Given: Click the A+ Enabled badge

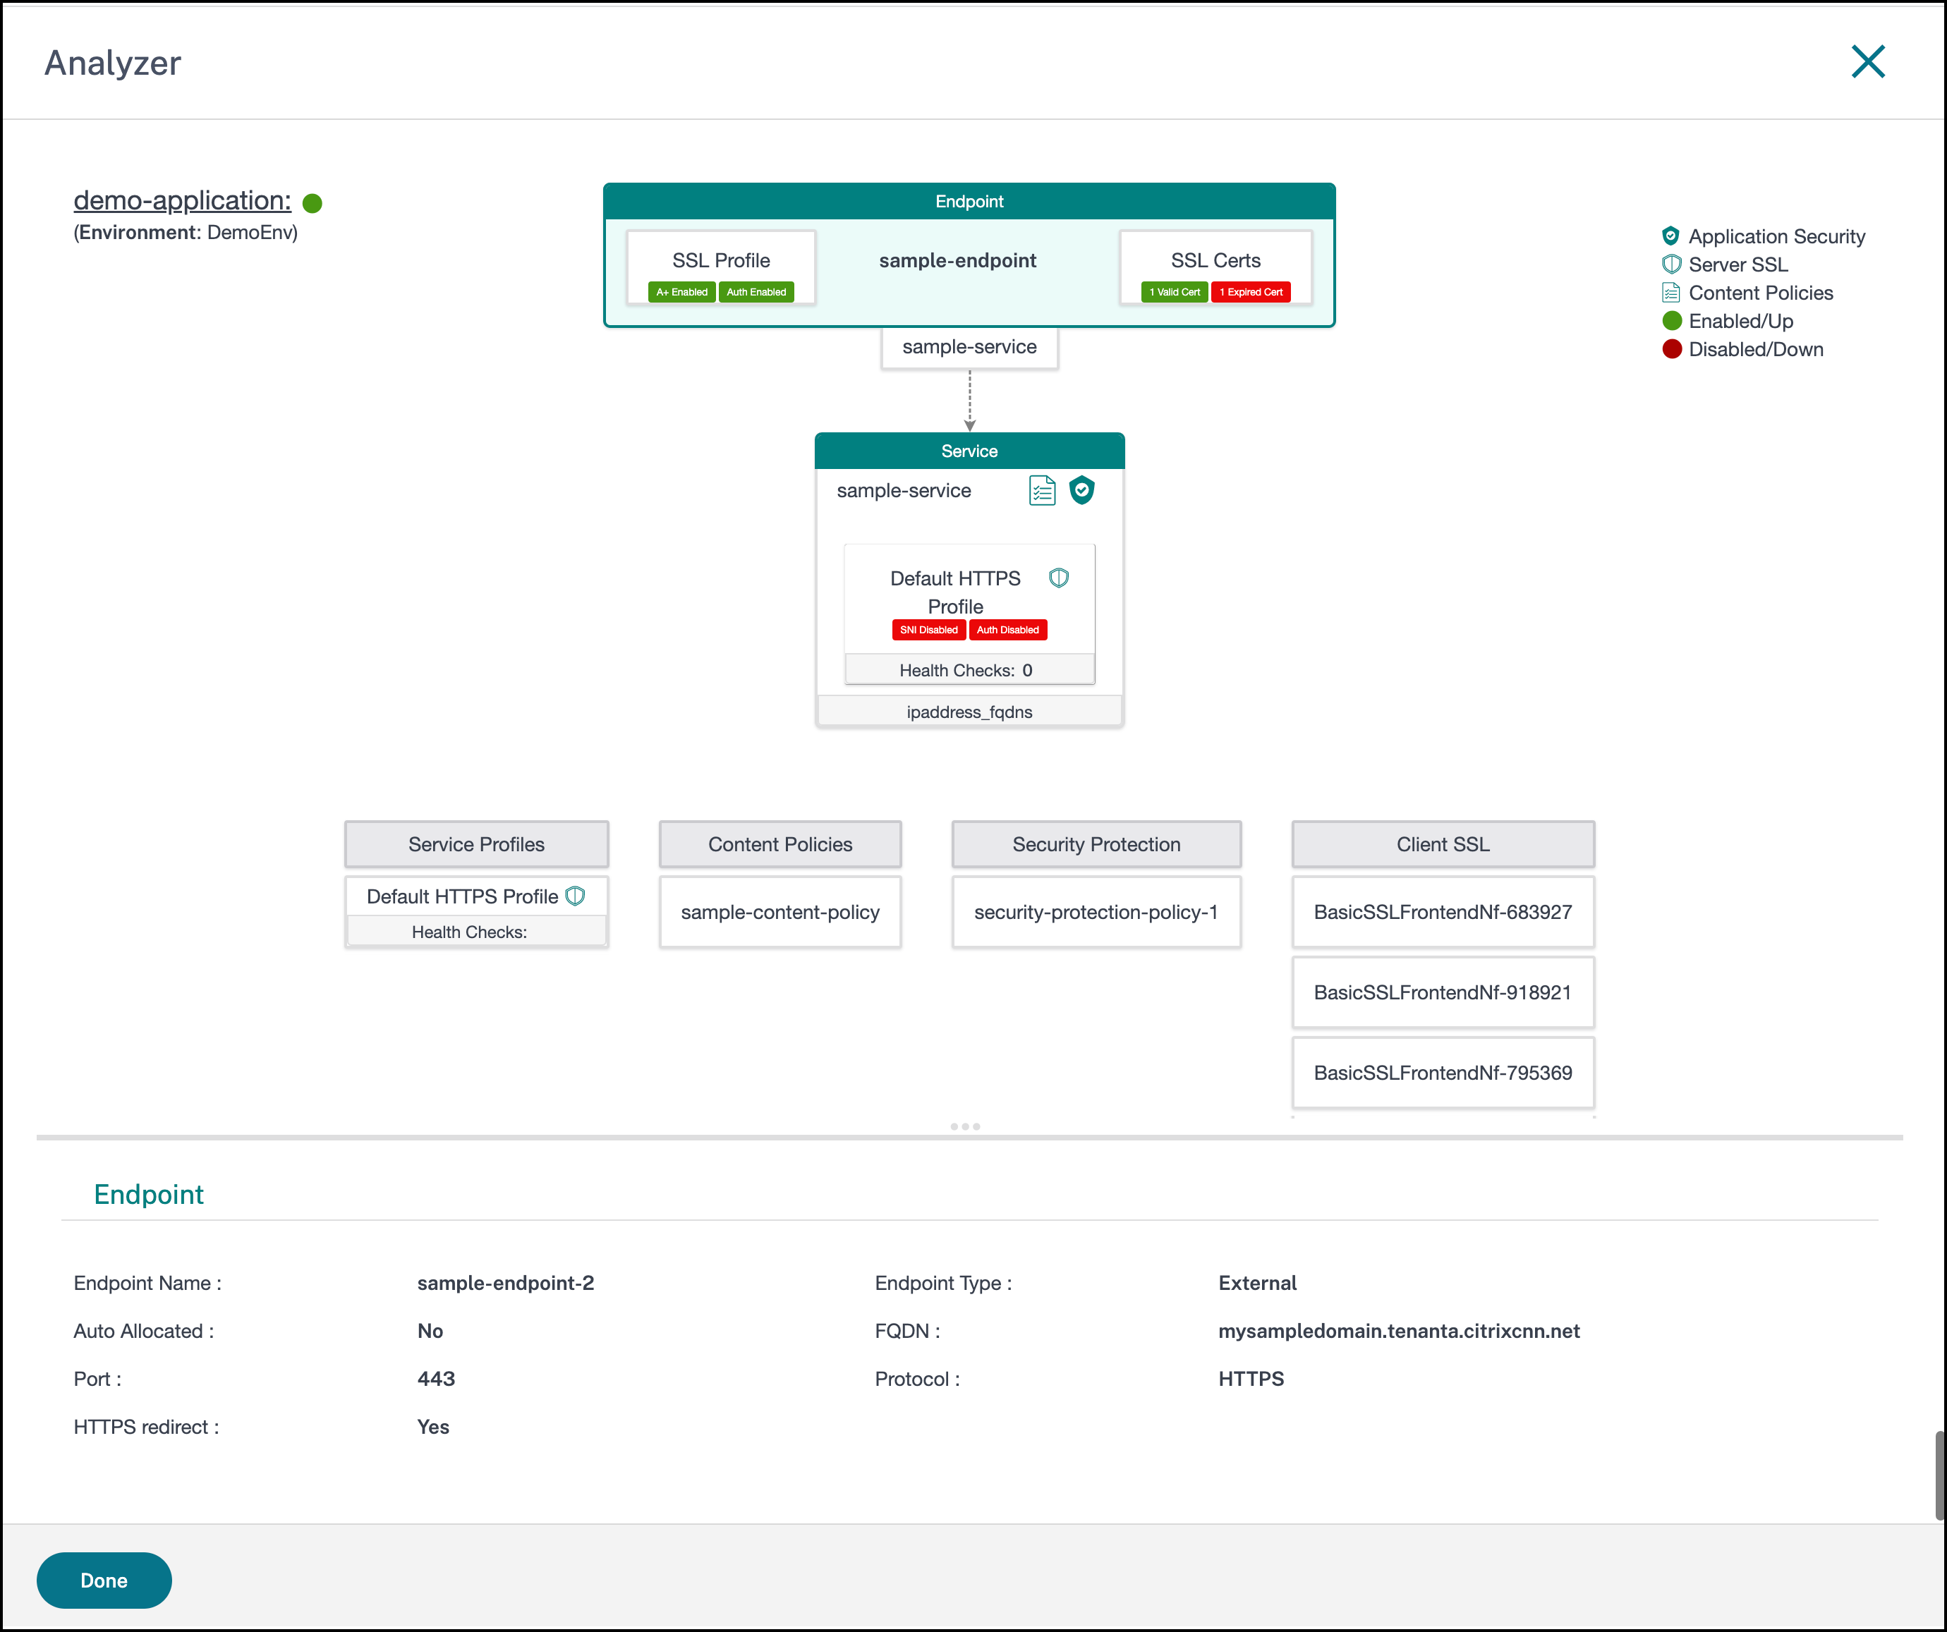Looking at the screenshot, I should pyautogui.click(x=681, y=292).
